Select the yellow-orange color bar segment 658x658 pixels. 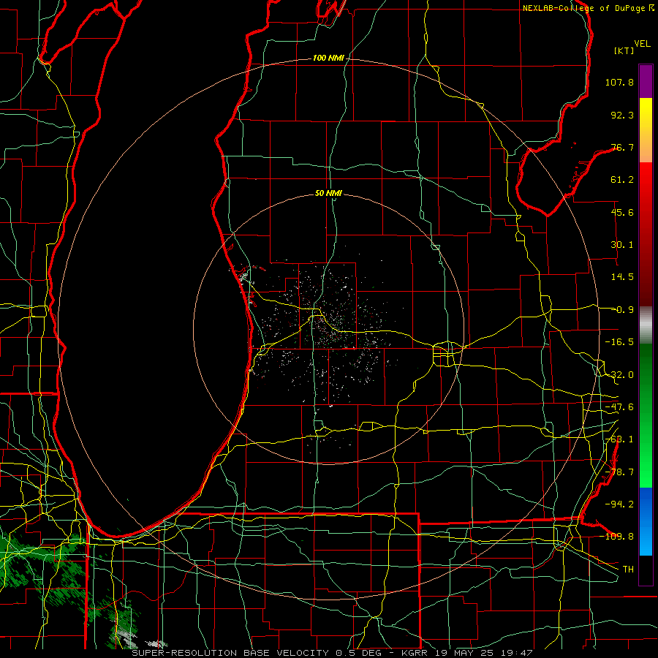[646, 130]
